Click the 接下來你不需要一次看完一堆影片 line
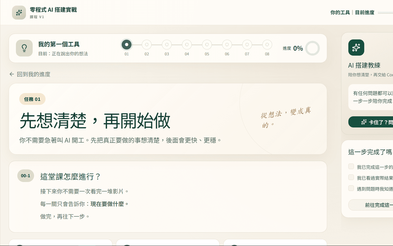 tap(84, 191)
